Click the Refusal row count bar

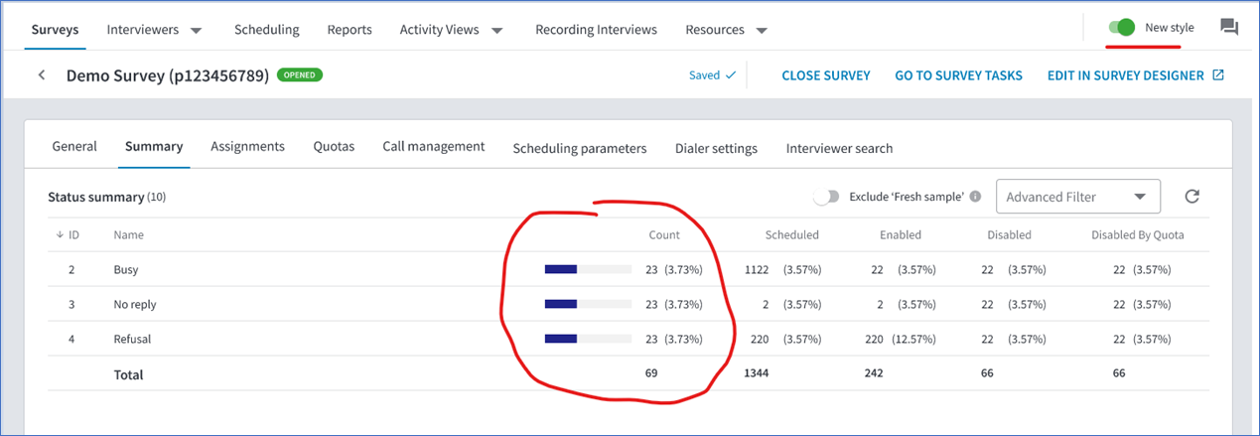point(588,339)
